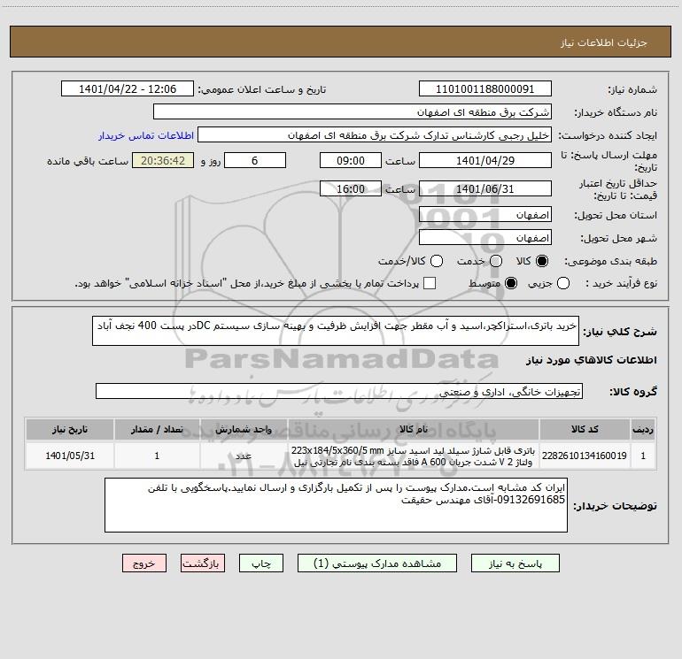Click the شماره نیاز field 1101001188000091
Image resolution: width=682 pixels, height=659 pixels.
point(485,89)
